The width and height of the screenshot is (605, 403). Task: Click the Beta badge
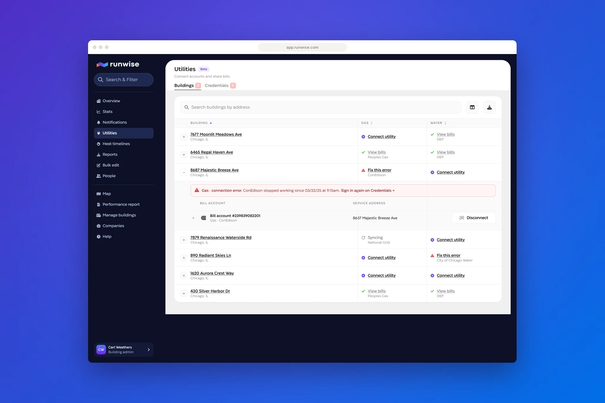204,69
